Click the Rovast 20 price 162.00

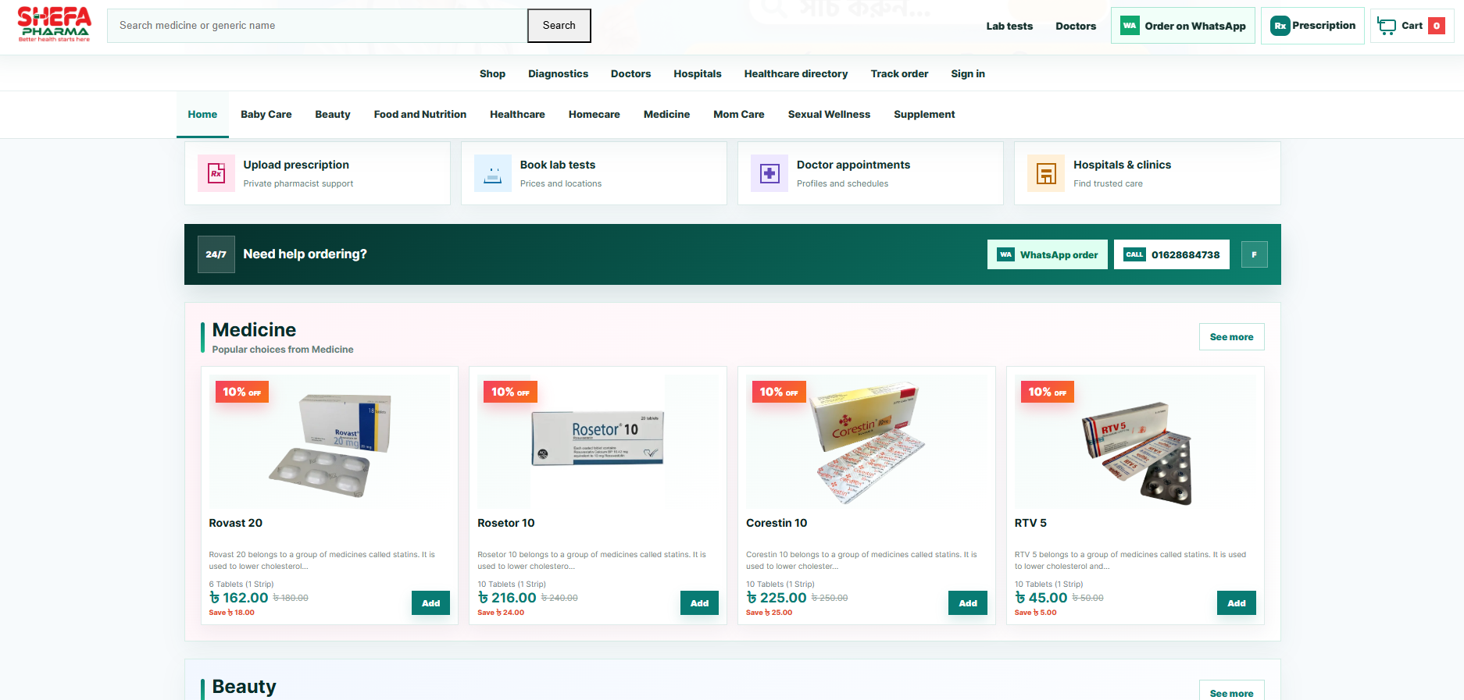point(239,598)
